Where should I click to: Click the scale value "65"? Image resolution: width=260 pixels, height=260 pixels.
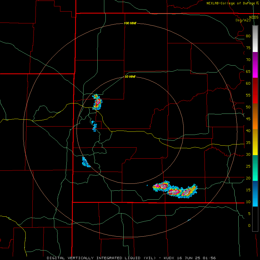pyautogui.click(x=248, y=71)
